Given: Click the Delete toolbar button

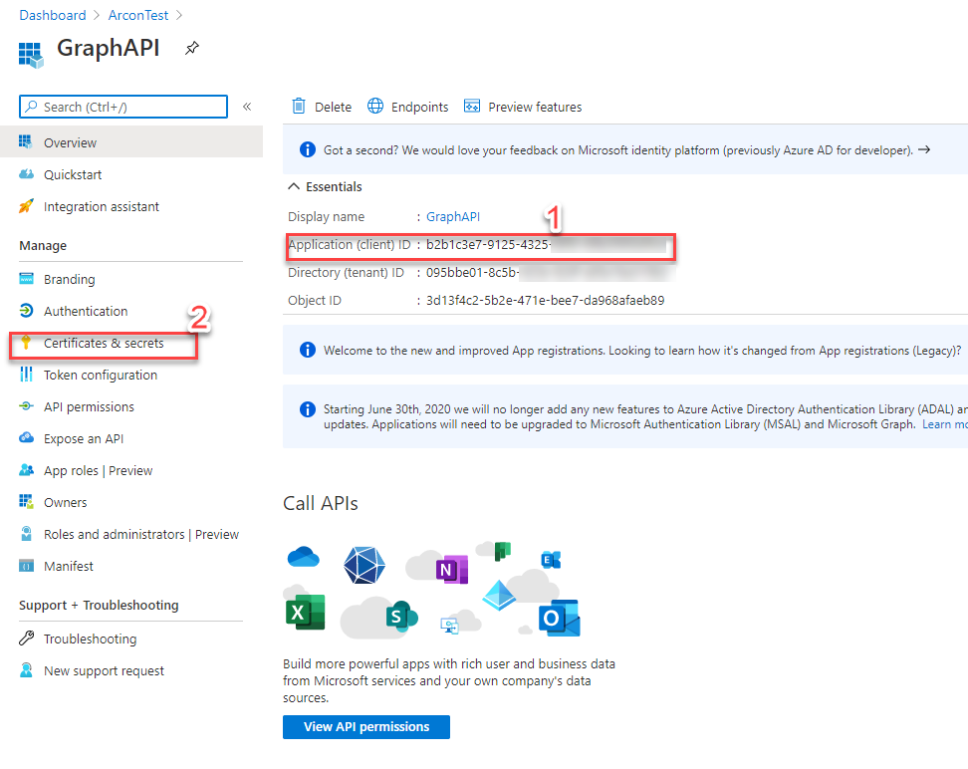Looking at the screenshot, I should (x=322, y=107).
